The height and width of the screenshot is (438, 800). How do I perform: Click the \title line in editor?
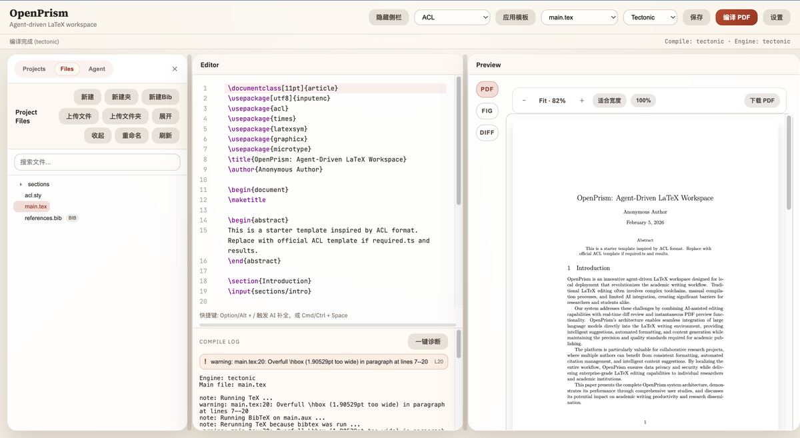click(x=317, y=159)
